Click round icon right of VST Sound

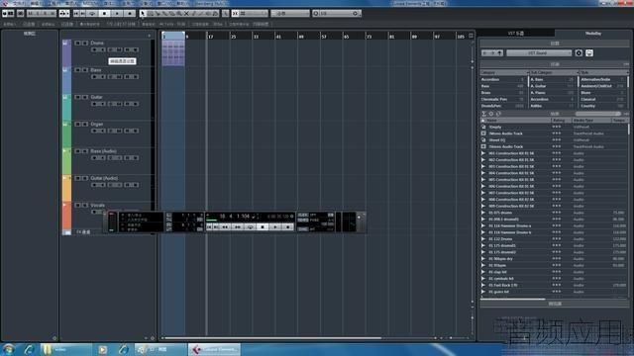tap(579, 52)
